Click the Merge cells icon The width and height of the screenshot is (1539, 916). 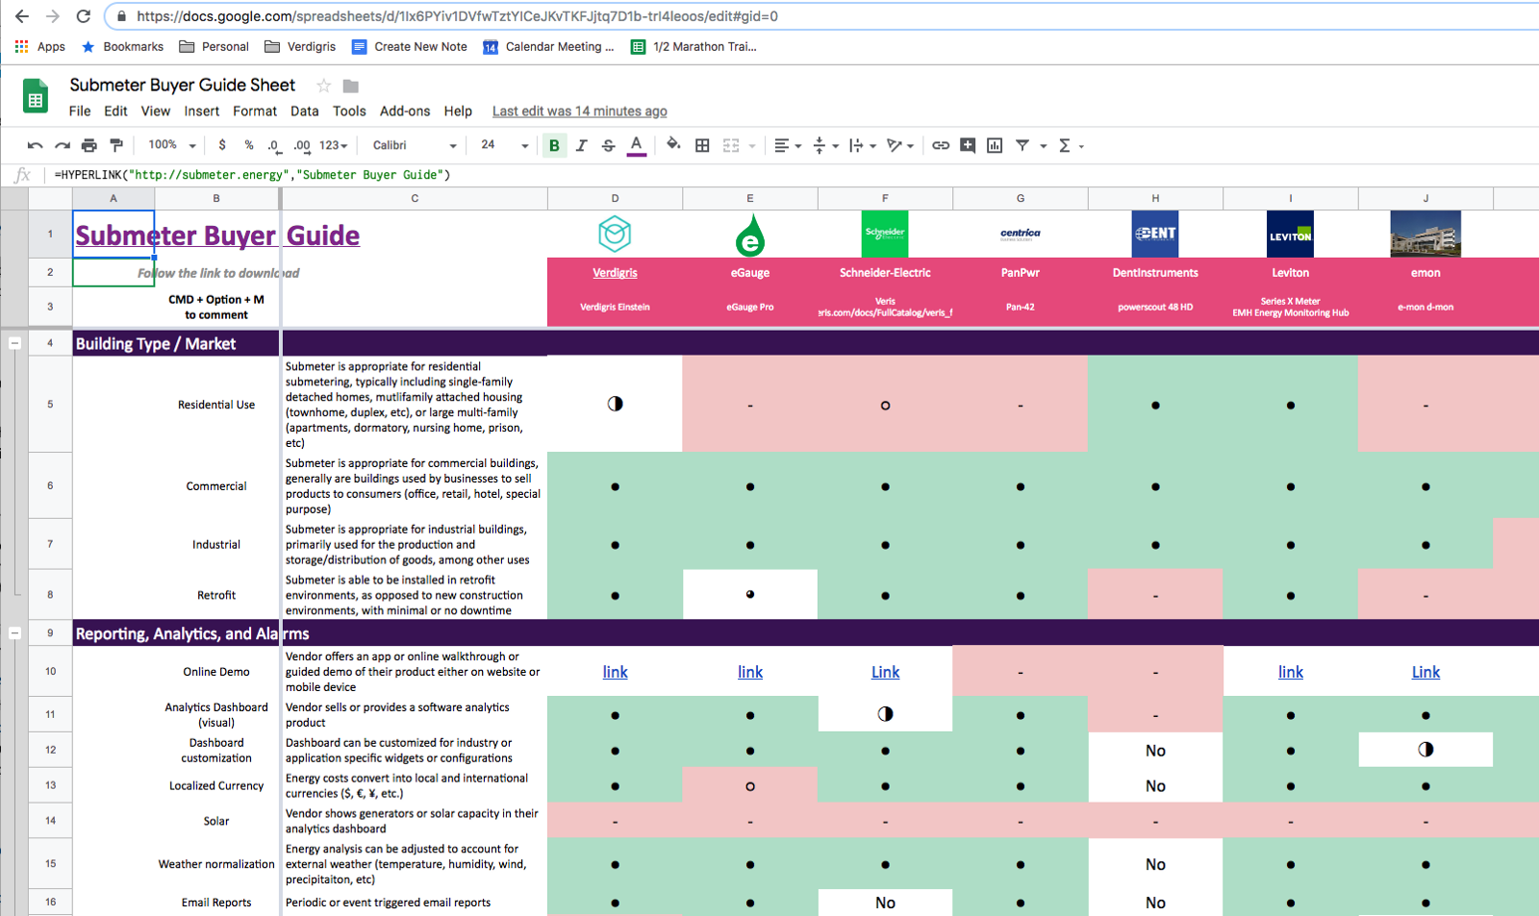pyautogui.click(x=731, y=145)
